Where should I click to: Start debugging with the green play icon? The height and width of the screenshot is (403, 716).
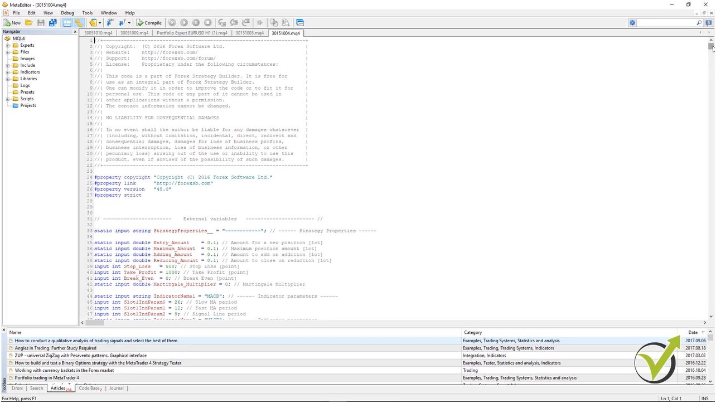pyautogui.click(x=184, y=22)
